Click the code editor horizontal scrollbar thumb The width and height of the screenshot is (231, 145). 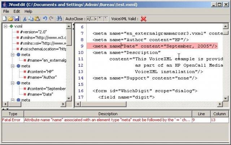[104, 104]
